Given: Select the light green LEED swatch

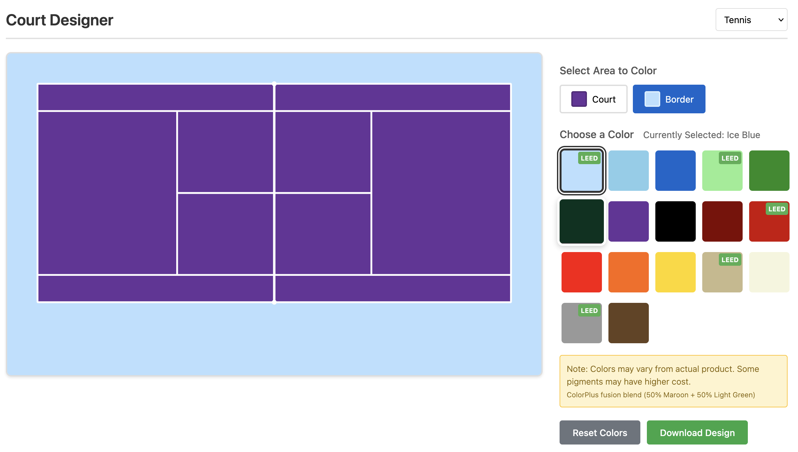Looking at the screenshot, I should pos(722,170).
